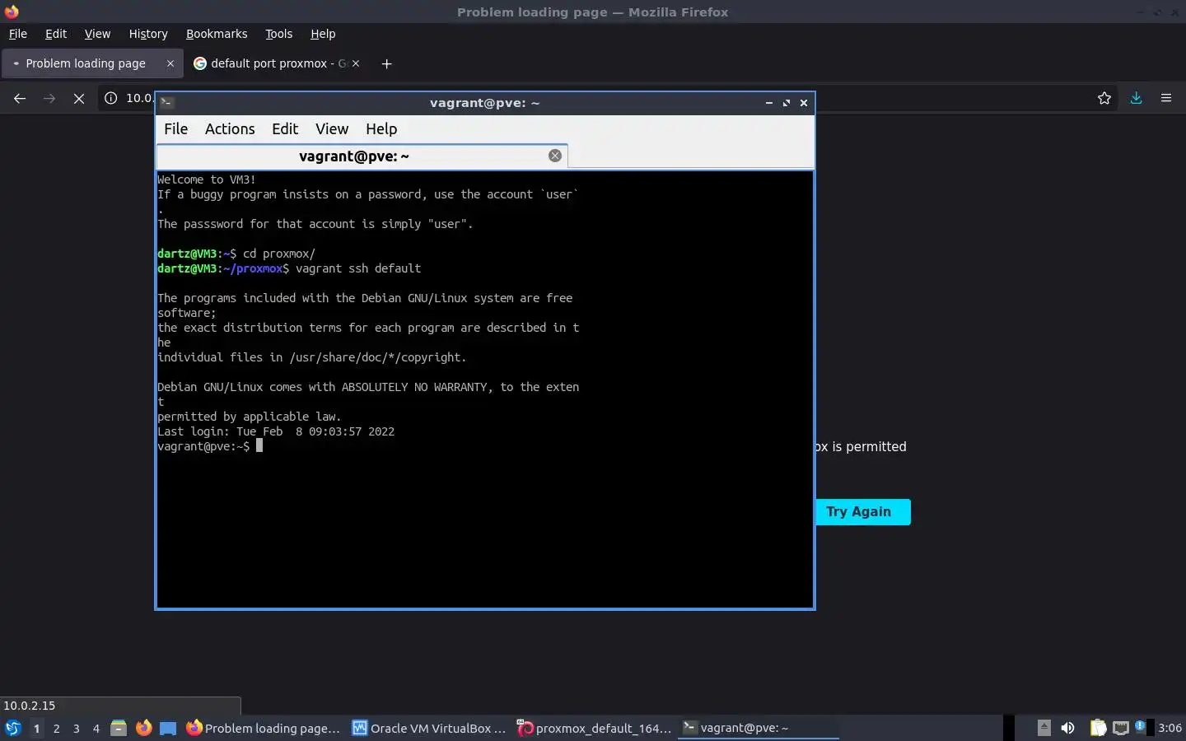This screenshot has height=741, width=1186.
Task: Switch to the 'Problem loading page' taskbar entry
Action: (x=264, y=728)
